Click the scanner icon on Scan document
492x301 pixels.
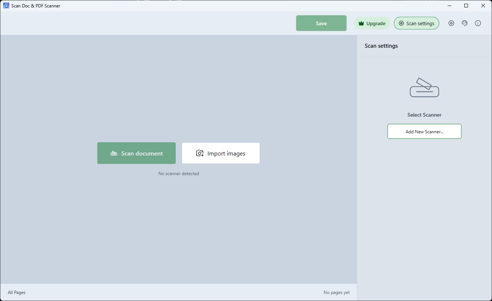pyautogui.click(x=114, y=153)
